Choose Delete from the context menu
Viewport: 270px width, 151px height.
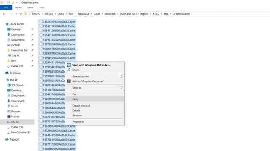tap(95, 110)
